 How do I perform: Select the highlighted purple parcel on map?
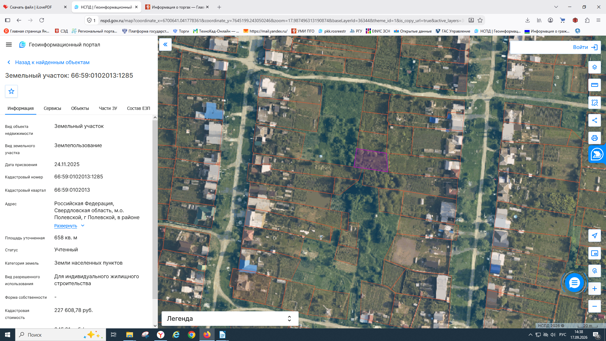371,160
